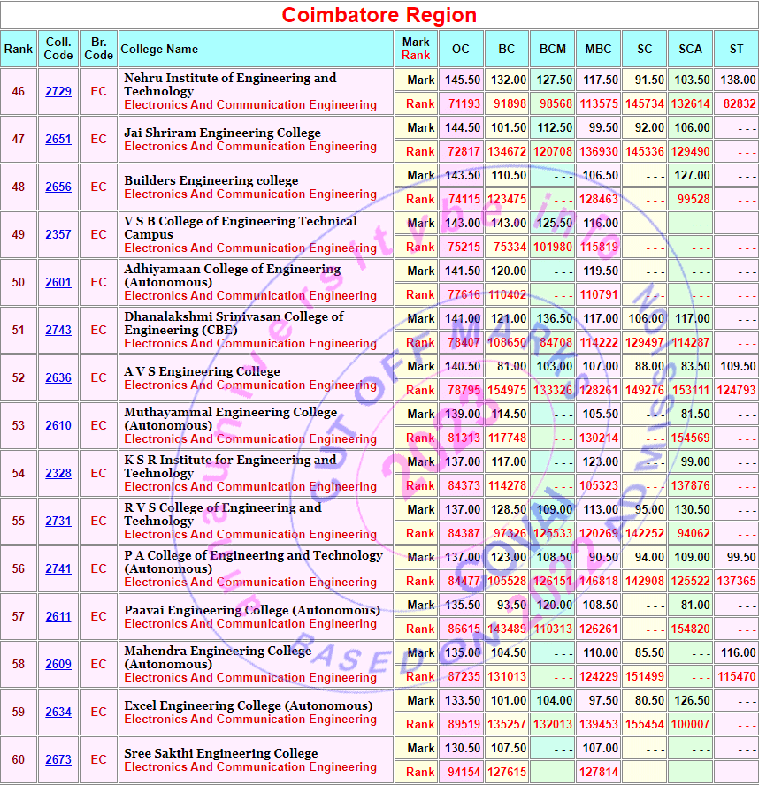Click the Coimbatore Region table title

point(379,15)
